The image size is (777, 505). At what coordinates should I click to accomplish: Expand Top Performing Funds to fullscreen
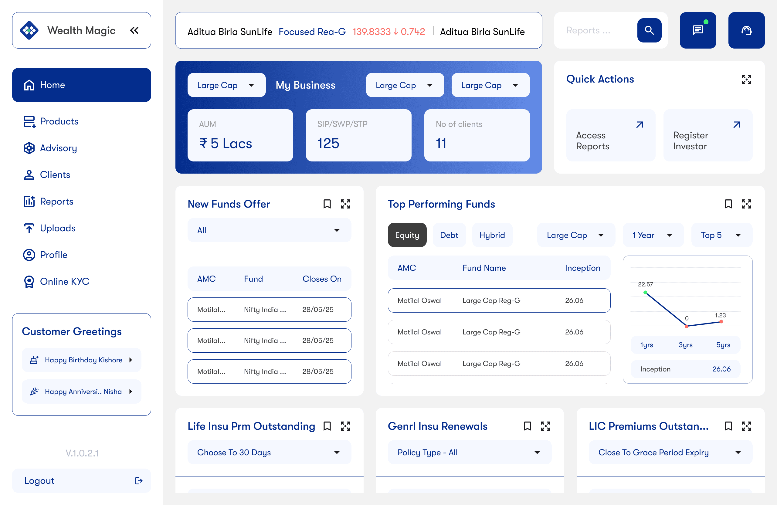pyautogui.click(x=746, y=204)
